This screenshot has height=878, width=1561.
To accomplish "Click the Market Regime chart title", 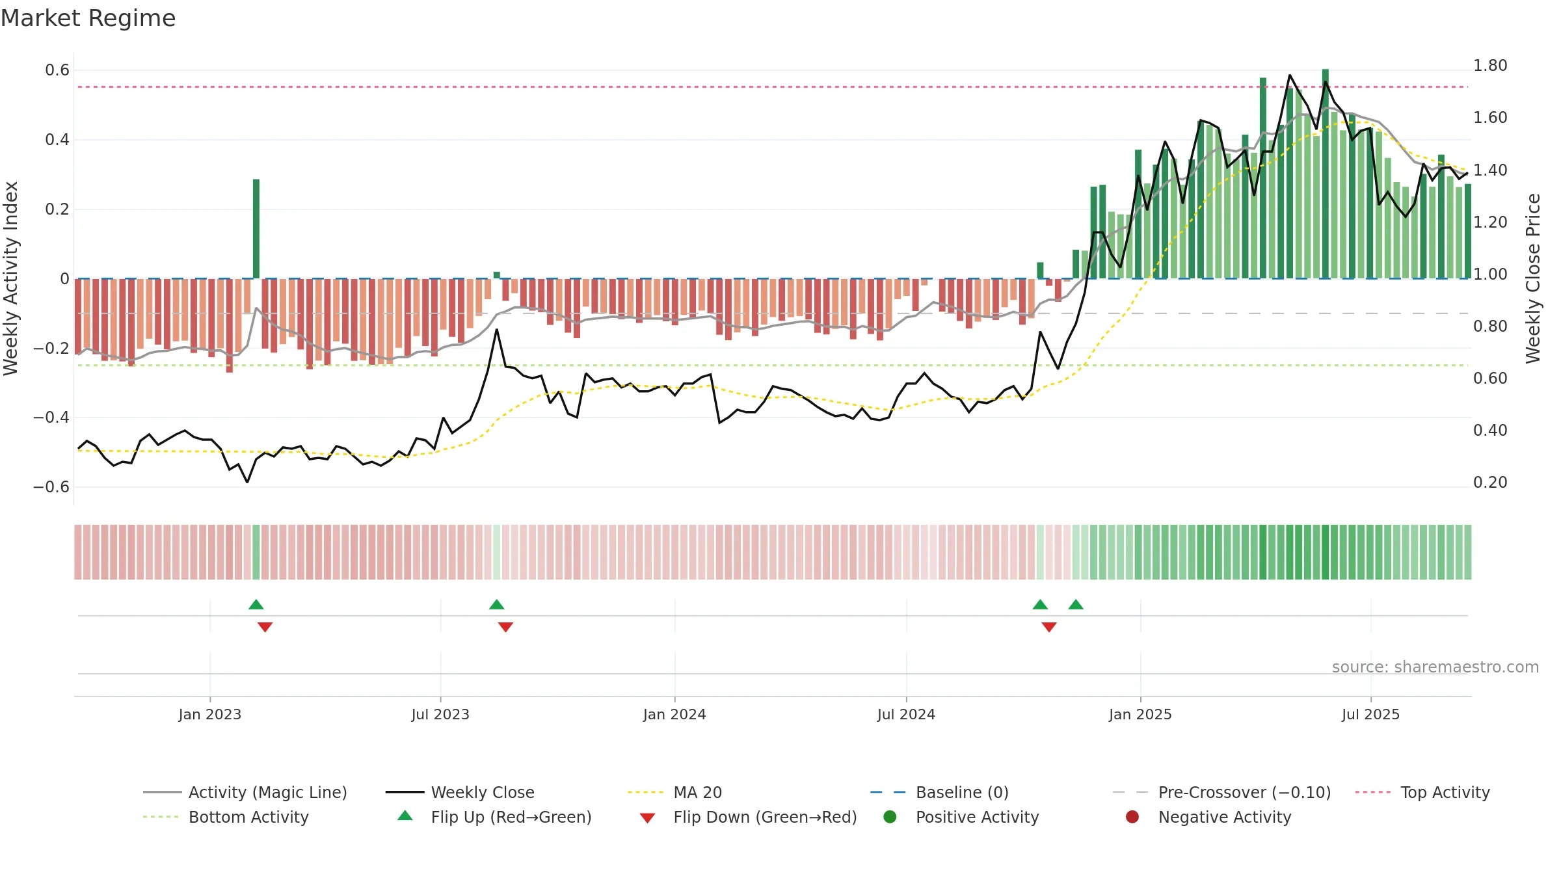I will (88, 18).
